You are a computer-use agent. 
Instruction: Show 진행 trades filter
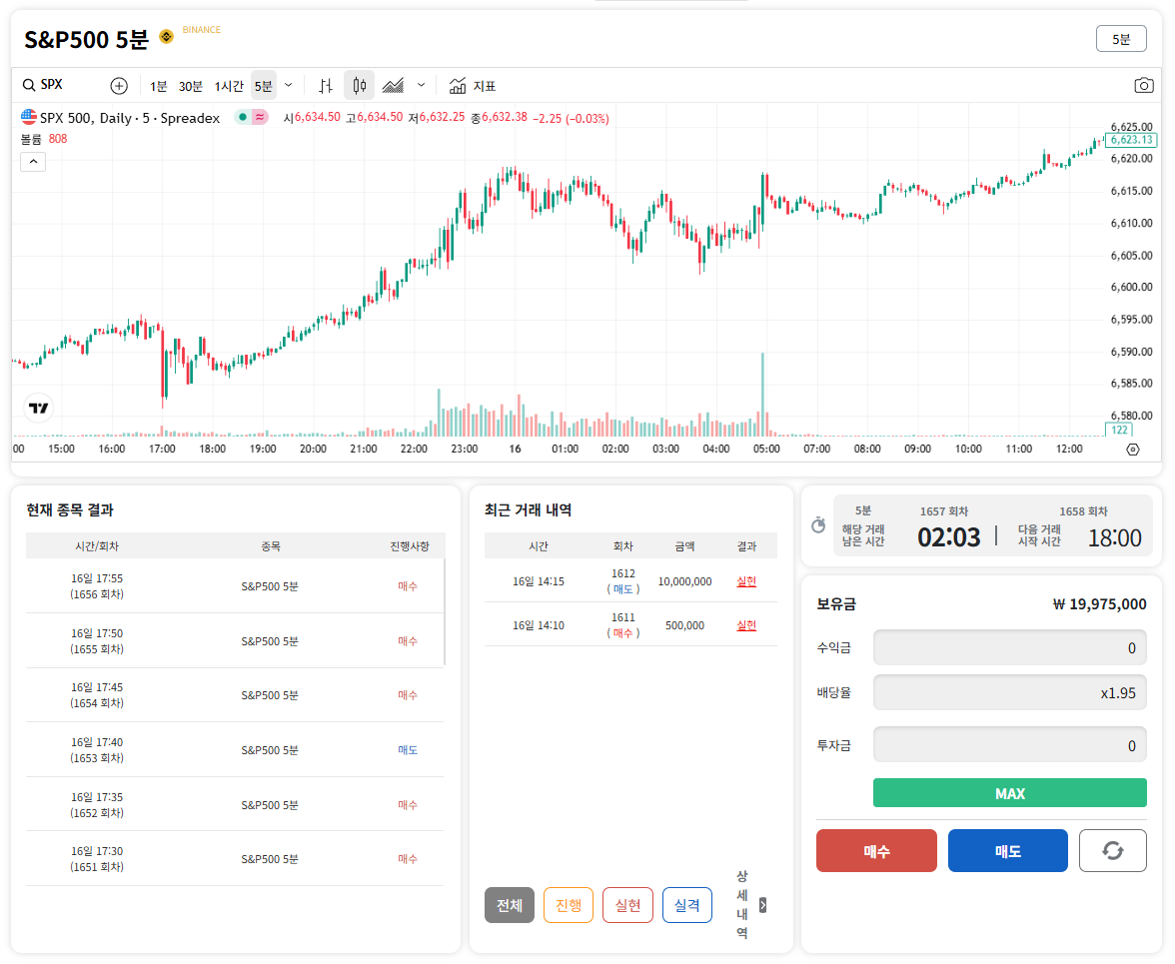[x=568, y=906]
